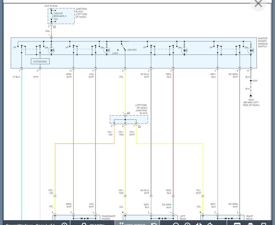Click the PASSENGER POWER component label
The image size is (275, 225).
tap(108, 217)
